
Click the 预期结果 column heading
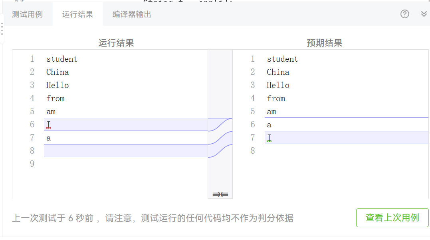325,43
